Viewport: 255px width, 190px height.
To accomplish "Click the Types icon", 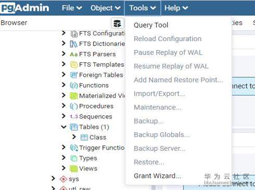I will [x=74, y=158].
